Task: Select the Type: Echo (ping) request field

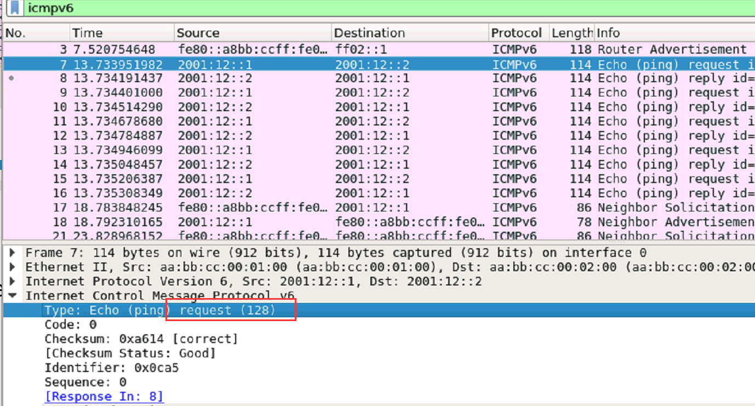Action: coord(379,310)
